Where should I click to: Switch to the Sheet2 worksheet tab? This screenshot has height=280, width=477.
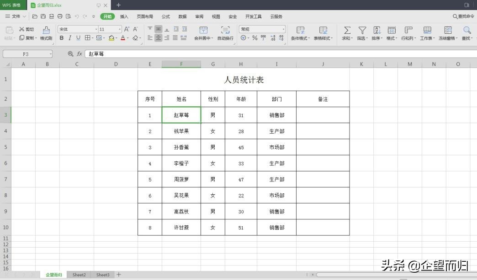coord(79,275)
